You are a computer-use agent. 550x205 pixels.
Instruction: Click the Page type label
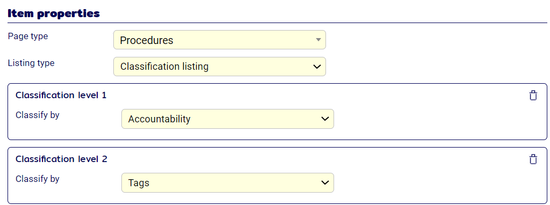(x=28, y=36)
